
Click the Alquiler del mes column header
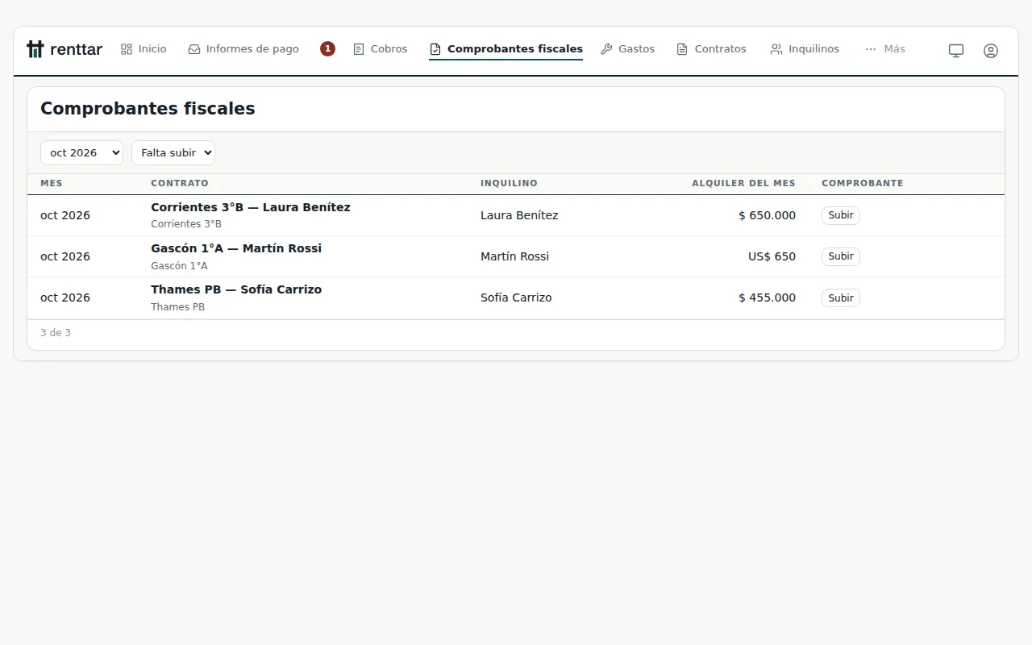click(x=743, y=183)
